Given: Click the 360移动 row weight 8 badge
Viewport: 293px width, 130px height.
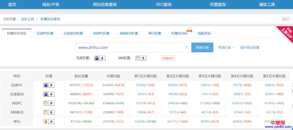Looking at the screenshot, I should pyautogui.click(x=49, y=112).
